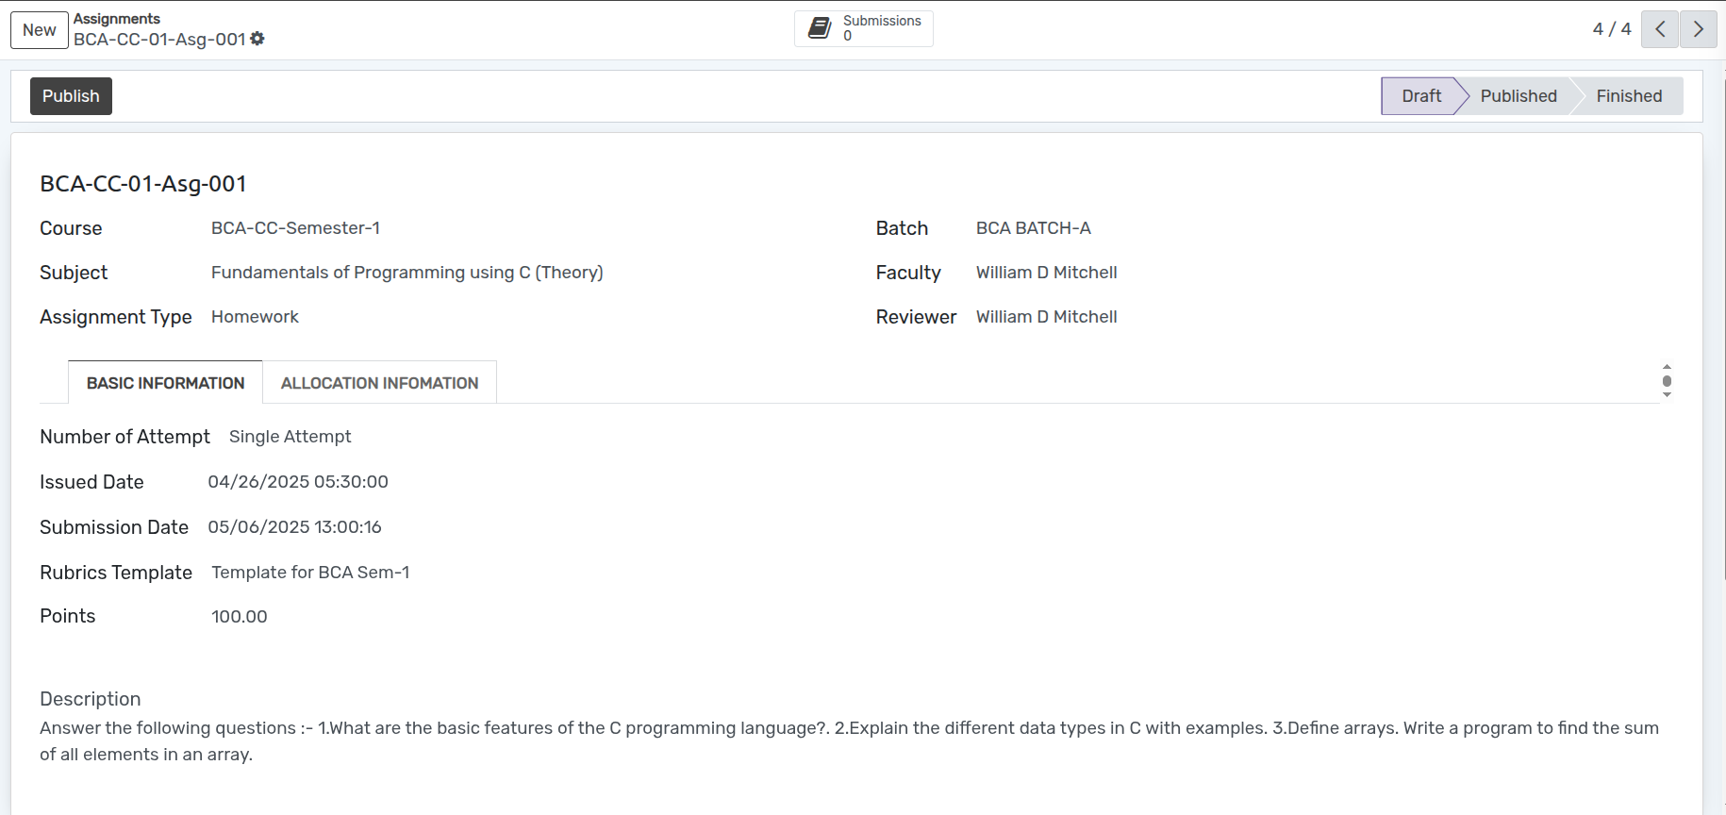
Task: Click the Points label
Action: click(x=67, y=616)
